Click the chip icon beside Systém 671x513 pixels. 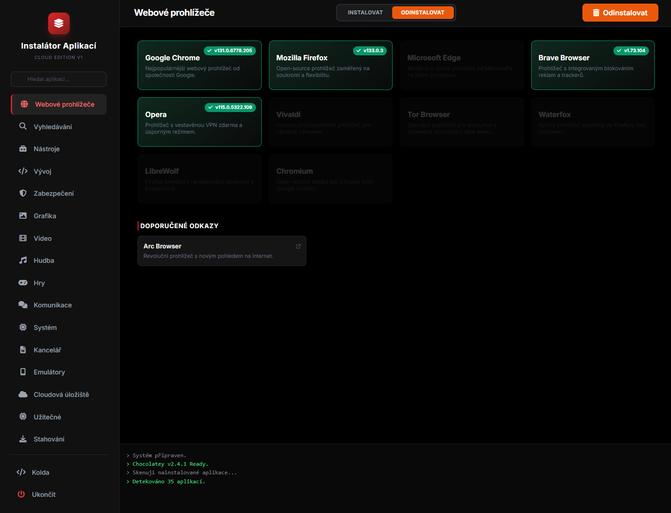click(23, 328)
